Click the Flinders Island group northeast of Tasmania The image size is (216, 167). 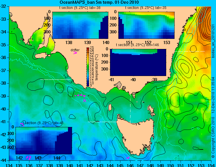pyautogui.click(x=151, y=111)
